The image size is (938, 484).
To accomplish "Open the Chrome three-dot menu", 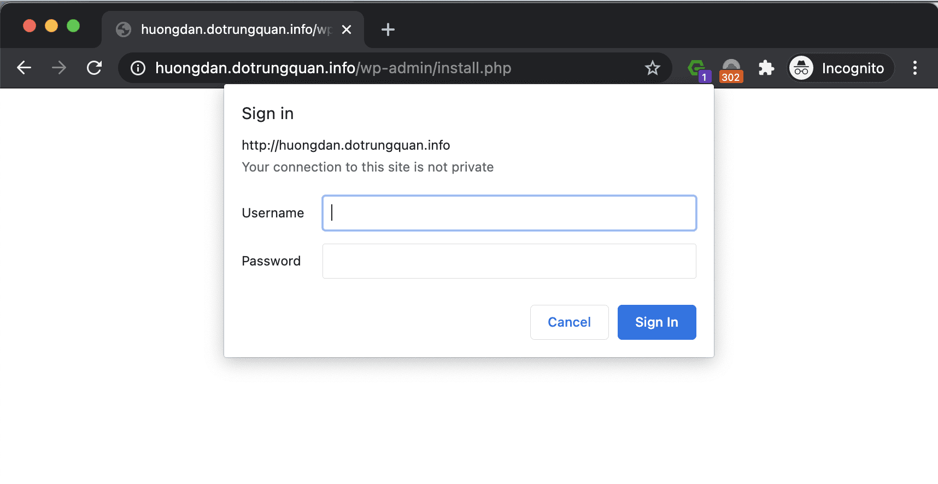I will click(914, 68).
